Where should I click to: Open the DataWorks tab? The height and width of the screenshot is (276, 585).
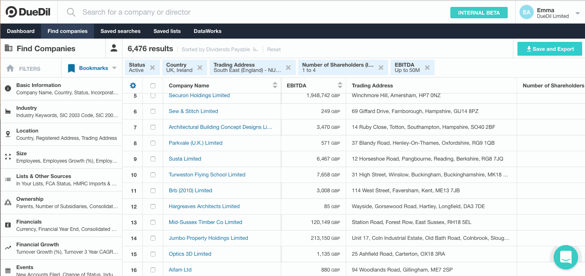click(207, 31)
